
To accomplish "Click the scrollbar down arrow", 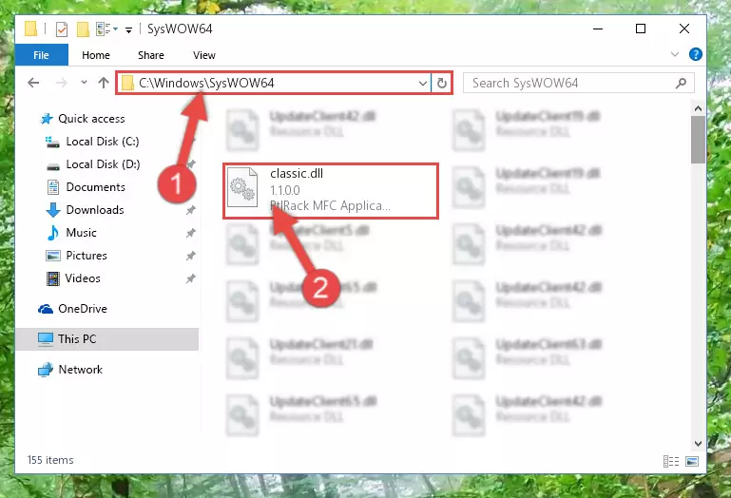I will [698, 444].
